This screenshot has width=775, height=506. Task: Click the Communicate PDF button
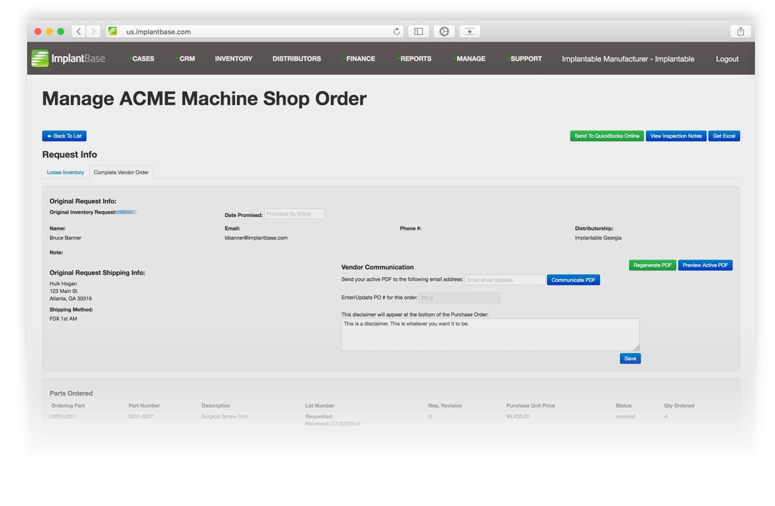[x=573, y=280]
